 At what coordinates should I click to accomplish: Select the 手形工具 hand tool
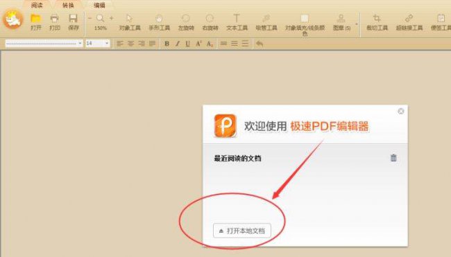[x=159, y=19]
